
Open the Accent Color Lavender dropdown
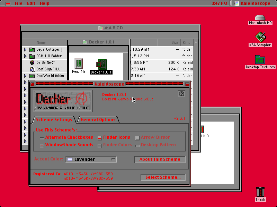91,159
